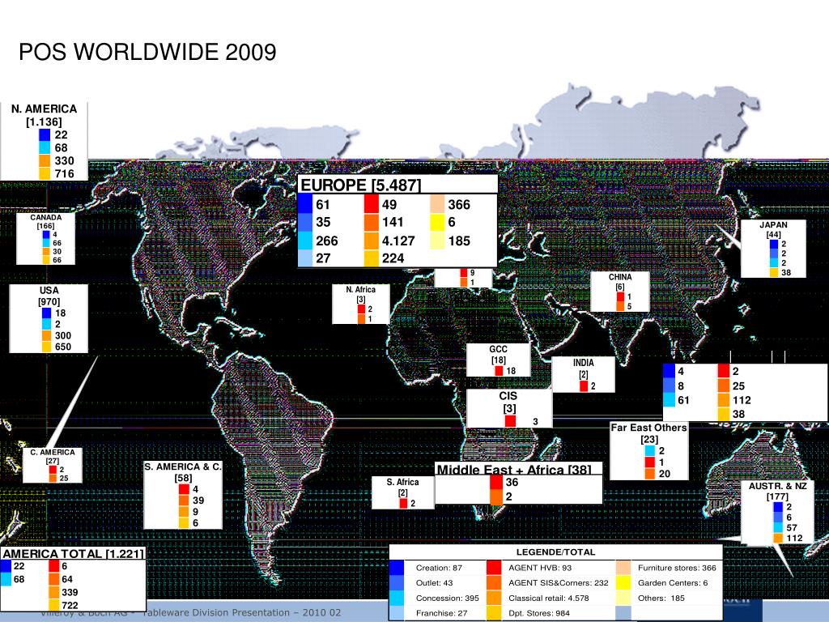Screen dimensions: 829x622
Task: Click the value 38 in the Japan box
Action: pyautogui.click(x=786, y=272)
